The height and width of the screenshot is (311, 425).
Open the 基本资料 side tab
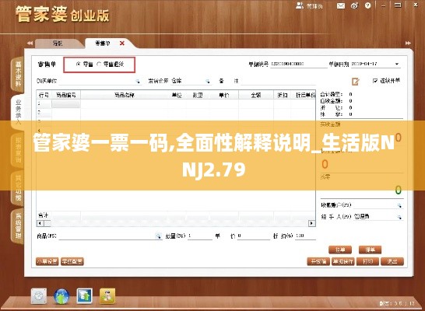(18, 74)
